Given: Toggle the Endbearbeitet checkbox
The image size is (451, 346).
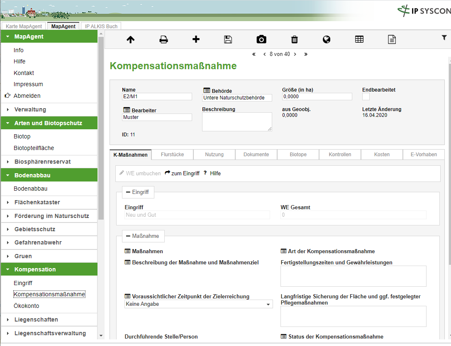Looking at the screenshot, I should (x=366, y=97).
